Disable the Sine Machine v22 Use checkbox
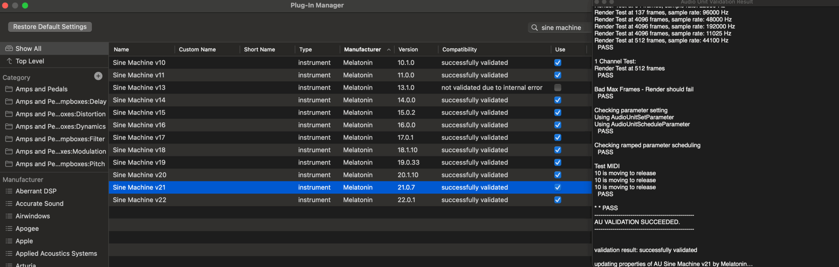Viewport: 839px width, 267px height. [558, 200]
